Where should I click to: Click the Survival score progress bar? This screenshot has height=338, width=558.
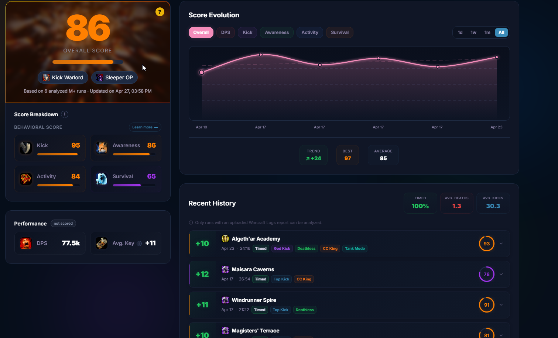(x=134, y=185)
